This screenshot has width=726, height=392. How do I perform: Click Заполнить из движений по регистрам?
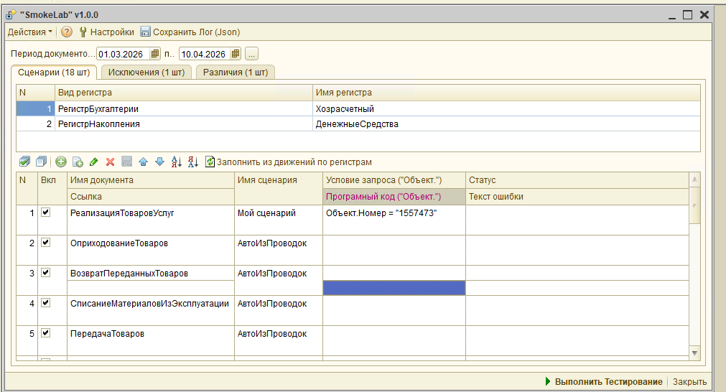point(289,162)
